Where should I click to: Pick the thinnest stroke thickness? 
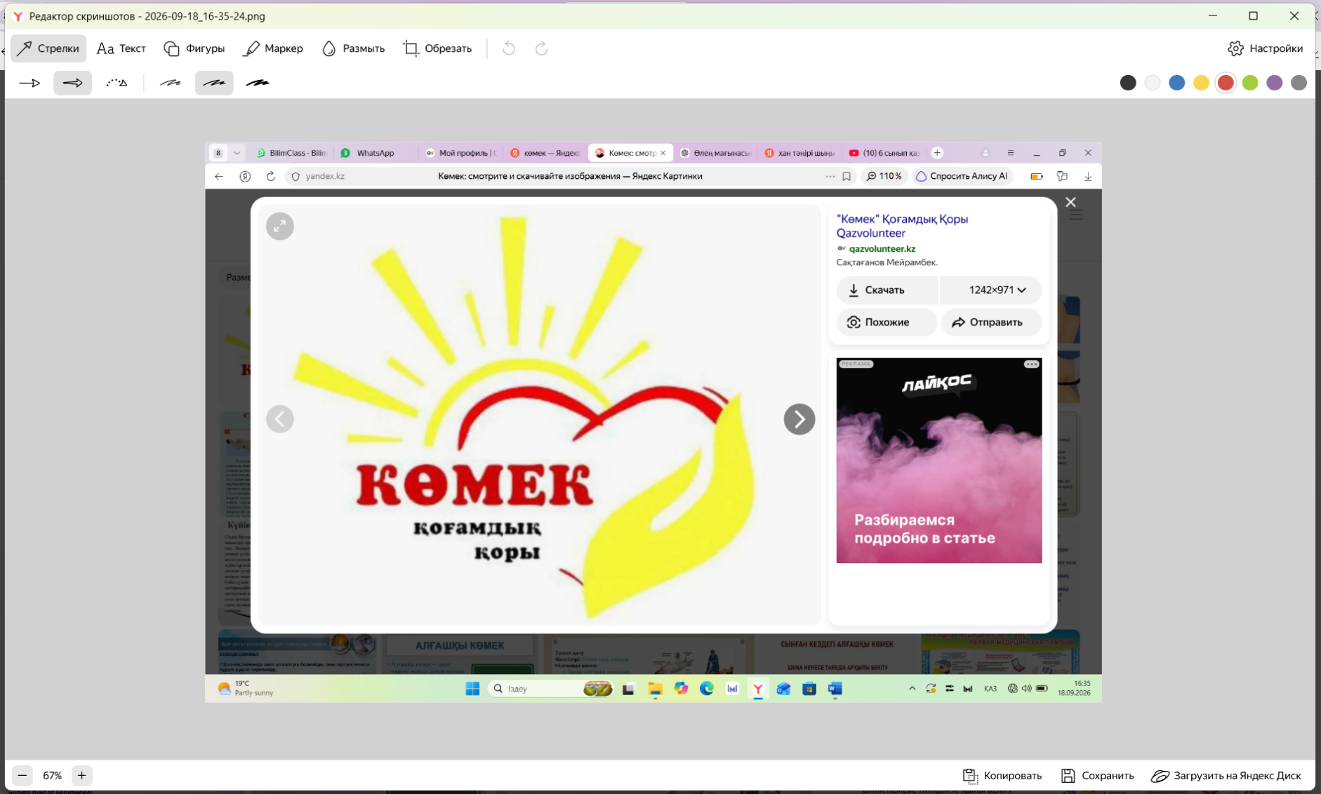[171, 83]
